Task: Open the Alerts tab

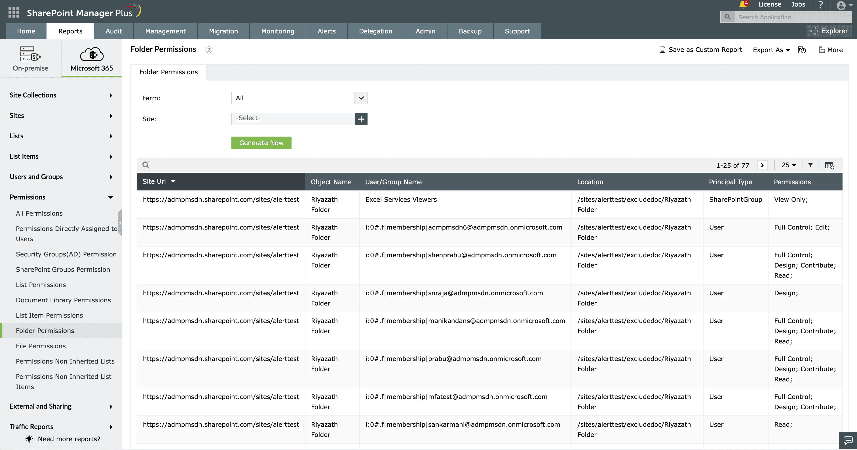Action: pos(326,31)
